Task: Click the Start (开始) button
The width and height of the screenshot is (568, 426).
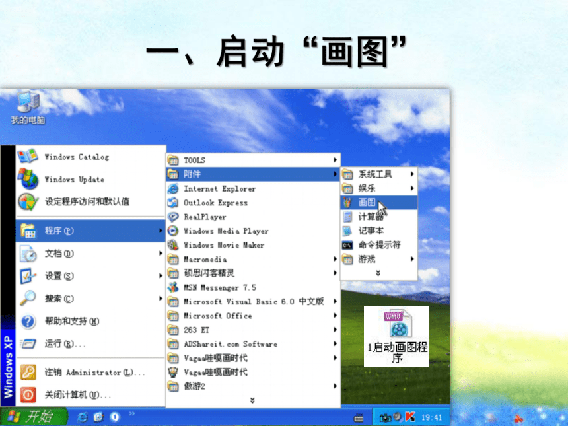Action: click(x=34, y=417)
